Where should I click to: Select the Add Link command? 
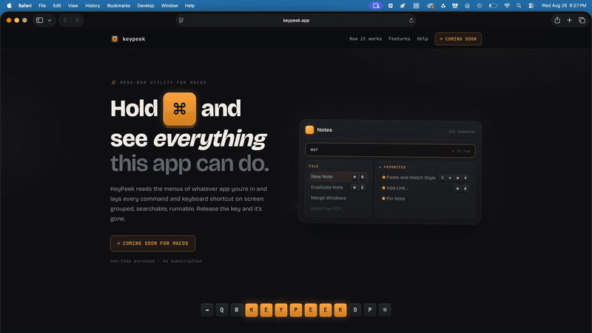[425, 188]
